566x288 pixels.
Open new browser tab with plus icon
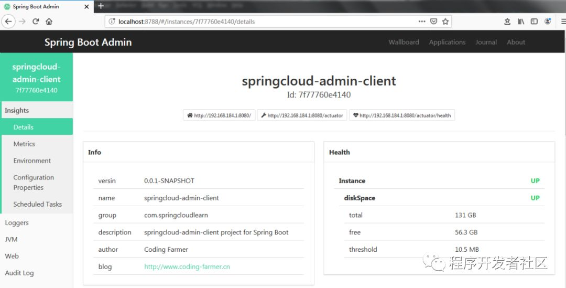(x=101, y=6)
